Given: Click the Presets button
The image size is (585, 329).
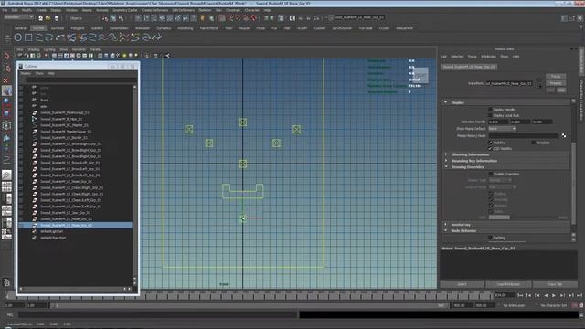Looking at the screenshot, I should (556, 83).
